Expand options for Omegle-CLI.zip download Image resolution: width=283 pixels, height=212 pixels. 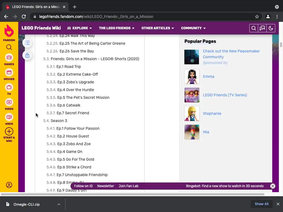[x=59, y=204]
